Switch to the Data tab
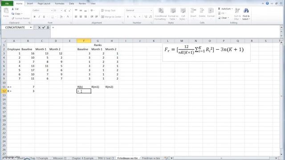This screenshot has width=285, height=160. [72, 4]
